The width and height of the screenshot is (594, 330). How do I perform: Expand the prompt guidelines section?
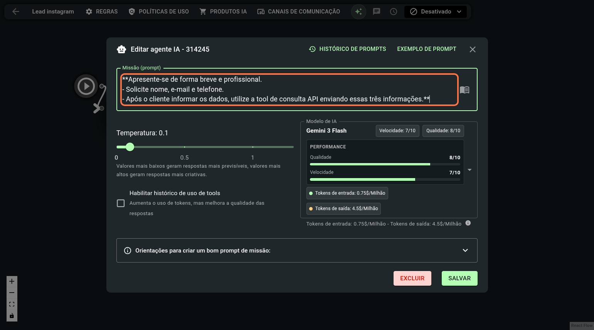click(x=465, y=251)
